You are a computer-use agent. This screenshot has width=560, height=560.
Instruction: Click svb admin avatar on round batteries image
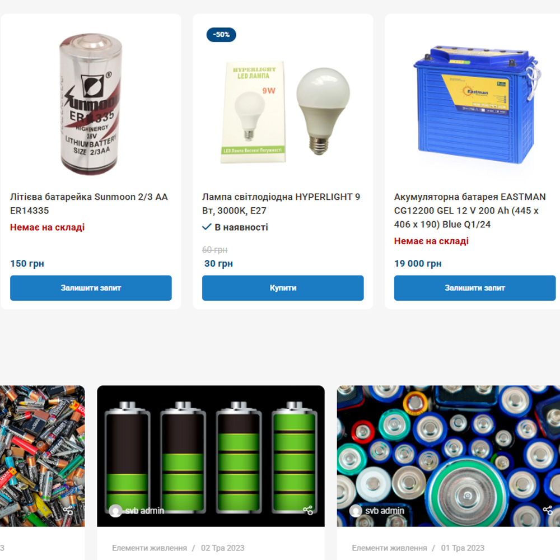356,511
